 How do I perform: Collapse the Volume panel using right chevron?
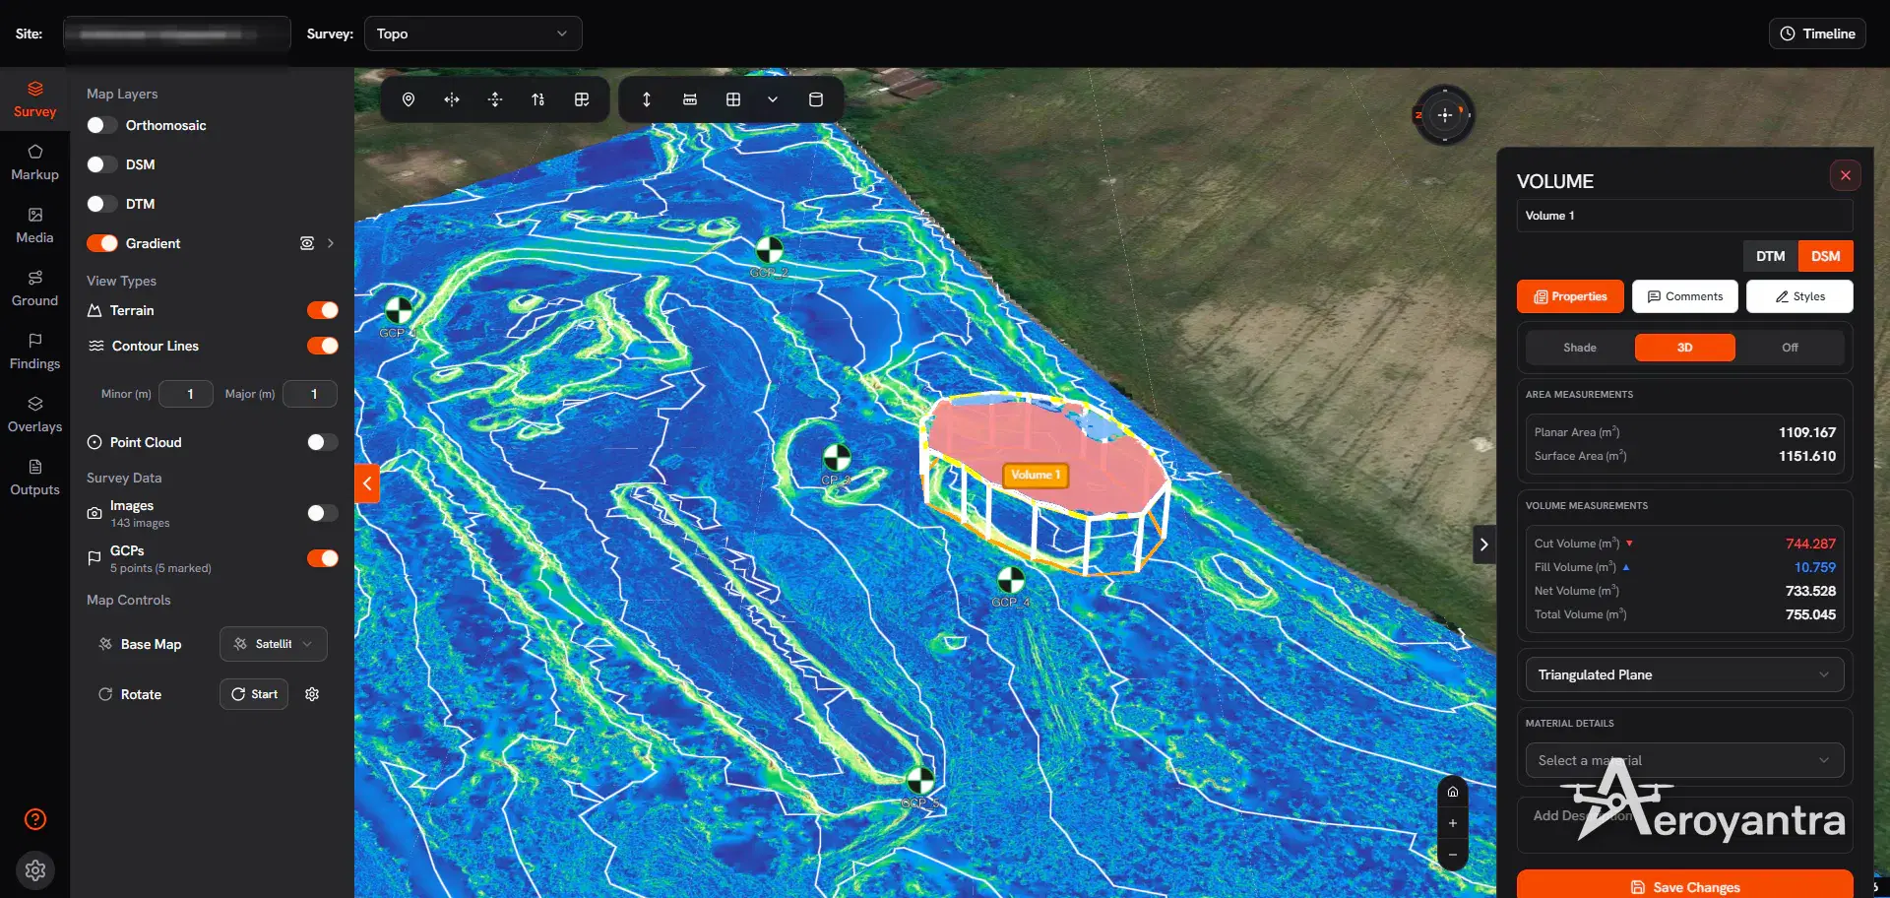(x=1484, y=545)
